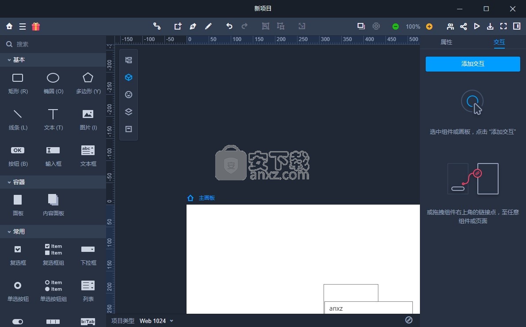Select the Rectangle (矩形) component
The width and height of the screenshot is (526, 327).
pos(18,83)
